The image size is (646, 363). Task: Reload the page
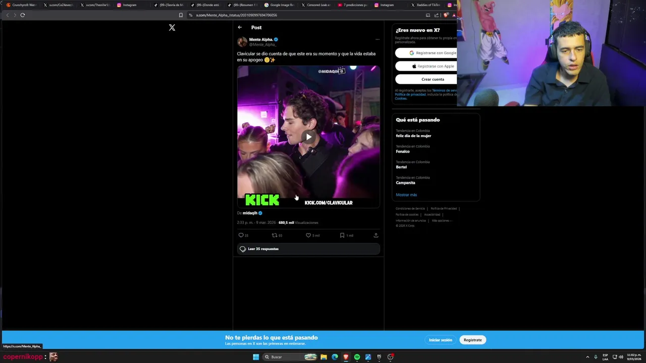(23, 15)
